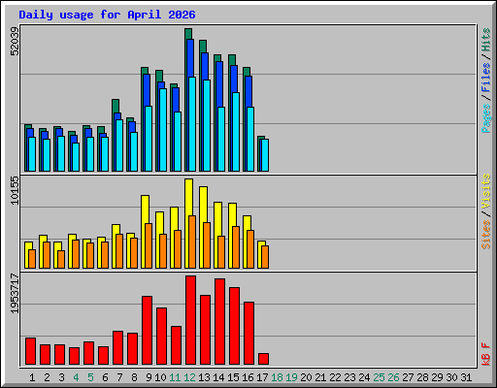Screen dimensions: 497x388
Task: Click day 24 on the x-axis
Action: point(364,377)
